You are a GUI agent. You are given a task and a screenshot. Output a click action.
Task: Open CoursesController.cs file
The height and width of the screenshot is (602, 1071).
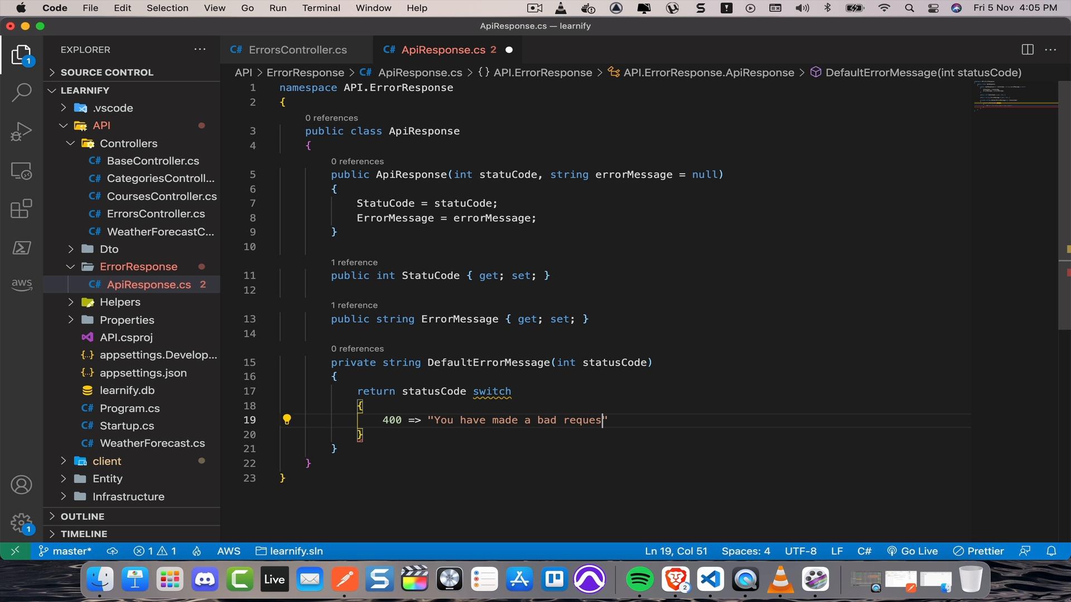(132, 196)
